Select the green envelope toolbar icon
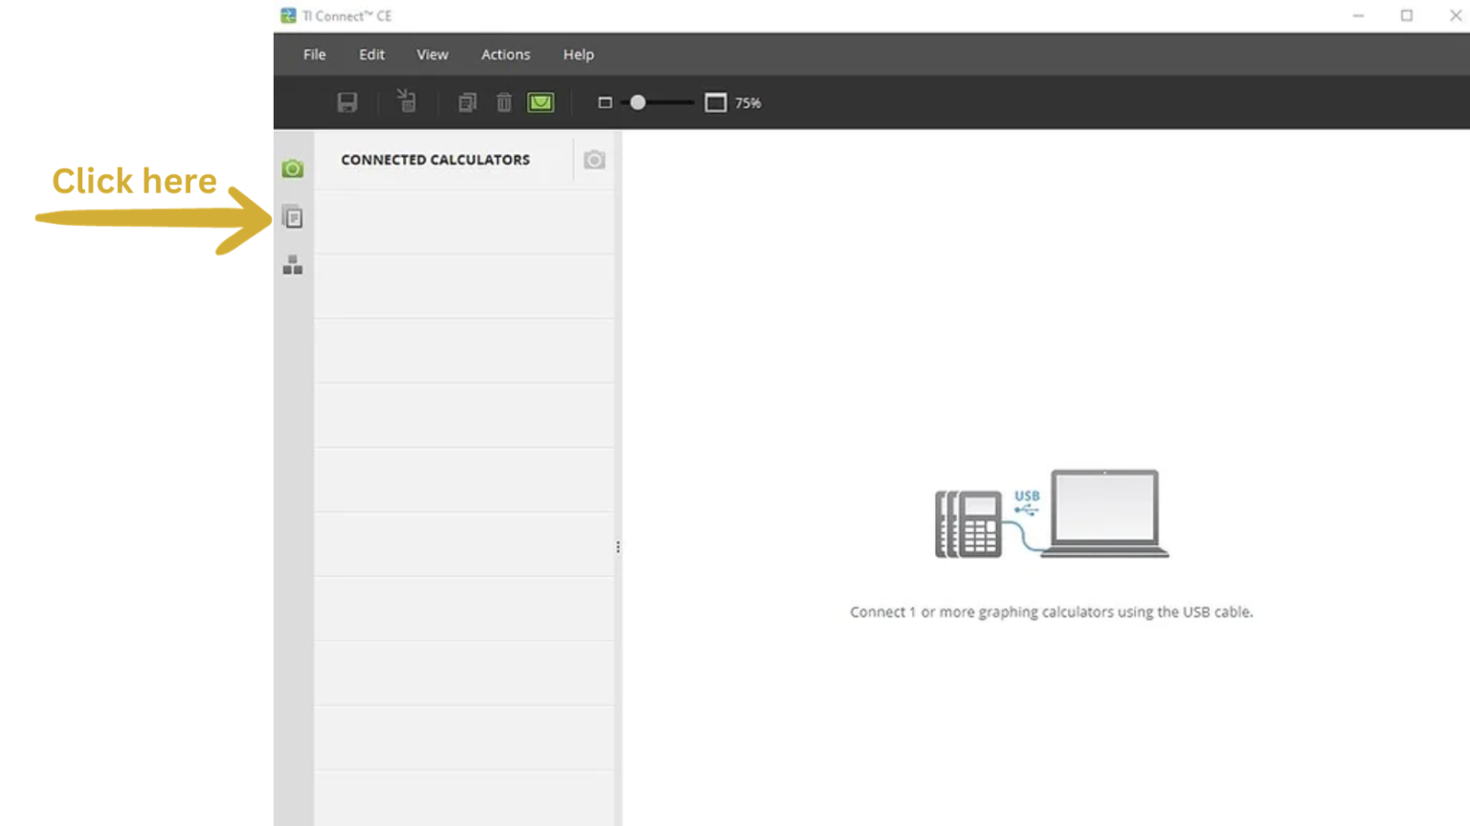This screenshot has height=826, width=1470. tap(540, 101)
